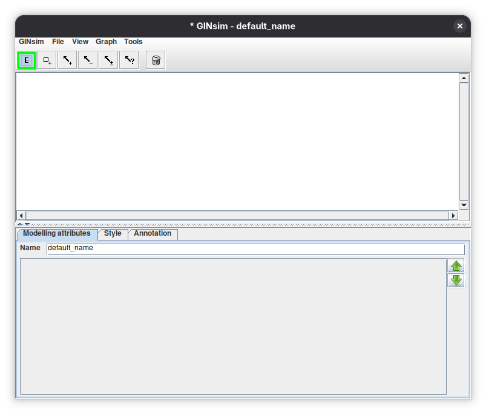This screenshot has height=414, width=486.
Task: Click the horizontal scrollbar right arrow
Action: click(x=453, y=215)
